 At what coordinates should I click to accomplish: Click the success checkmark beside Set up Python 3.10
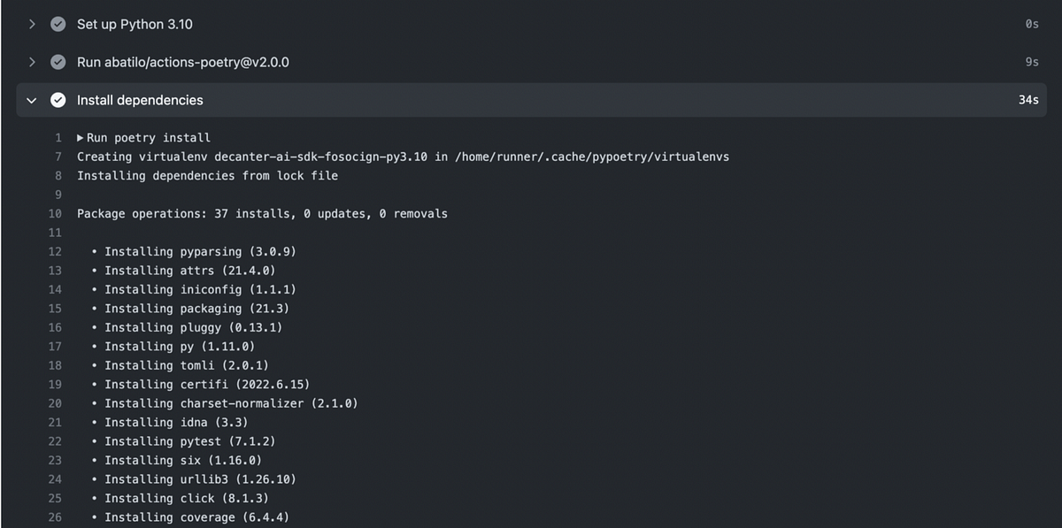coord(58,24)
